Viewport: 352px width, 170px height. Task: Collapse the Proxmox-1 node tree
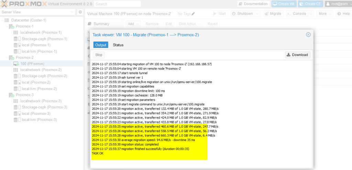(x=7, y=26)
